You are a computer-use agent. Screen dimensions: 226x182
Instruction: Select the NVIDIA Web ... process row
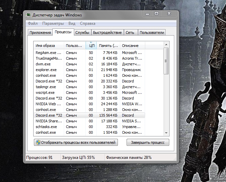pyautogui.click(x=89, y=104)
